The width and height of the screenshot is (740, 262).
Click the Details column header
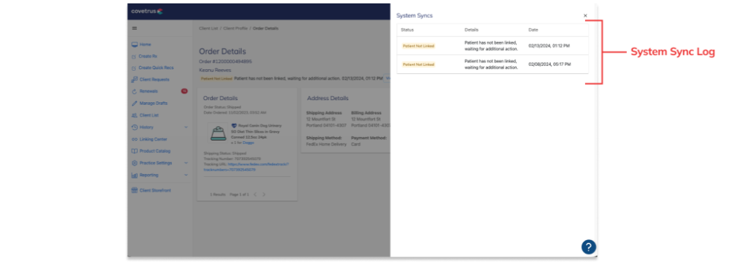pyautogui.click(x=471, y=29)
